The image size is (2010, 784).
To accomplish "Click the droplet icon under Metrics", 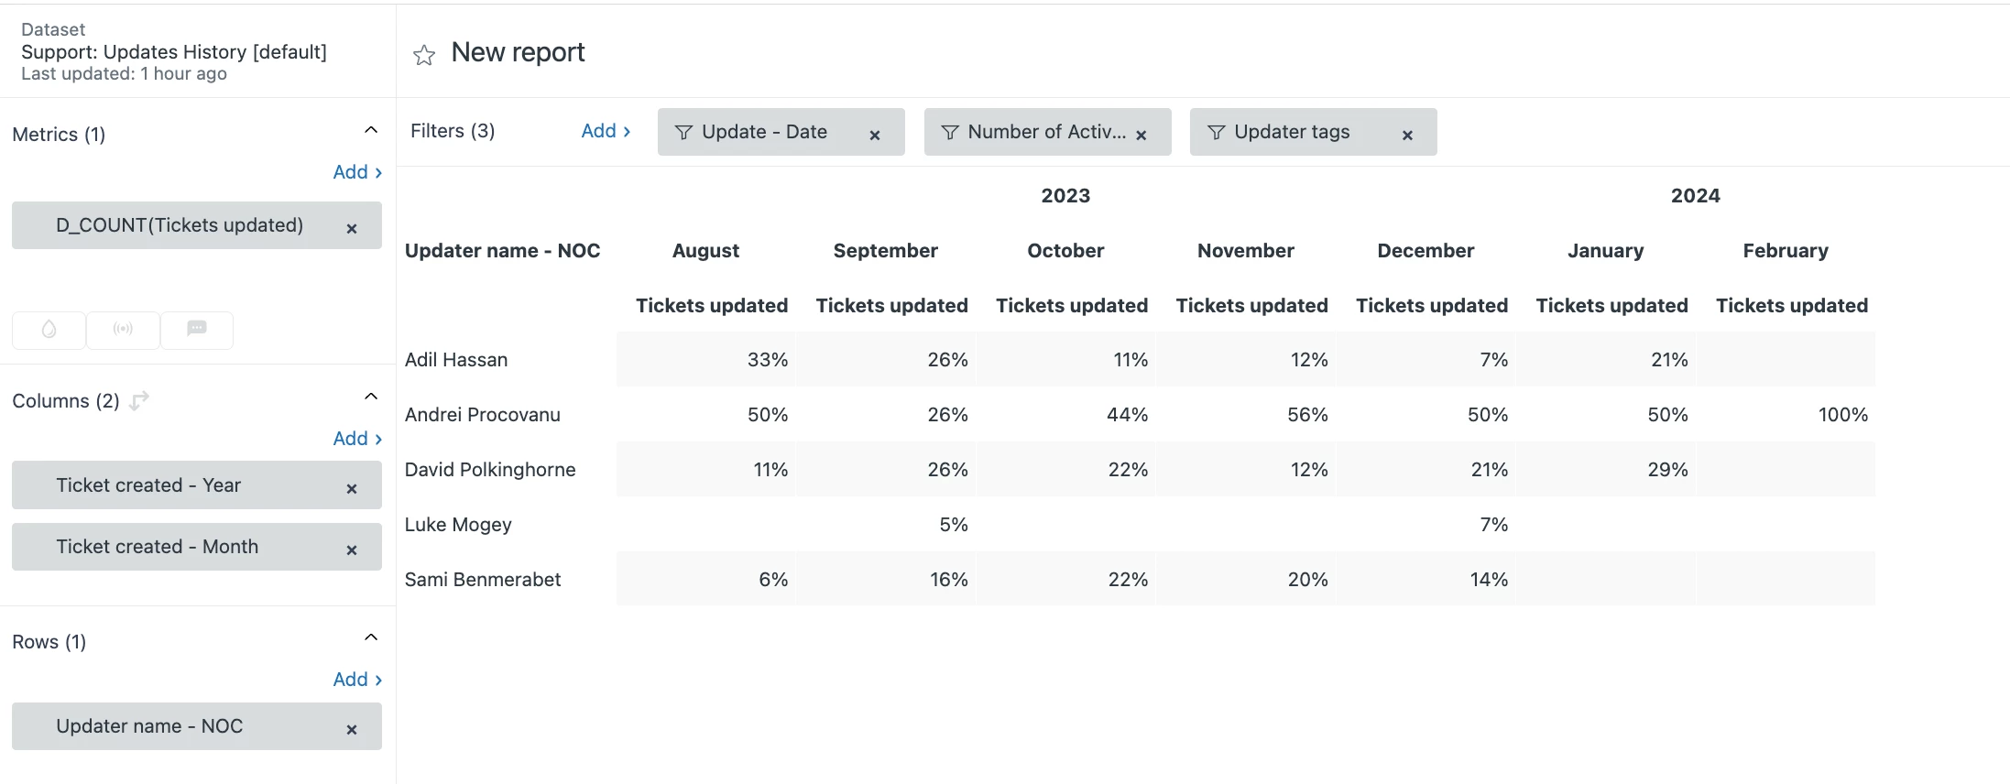I will coord(49,329).
